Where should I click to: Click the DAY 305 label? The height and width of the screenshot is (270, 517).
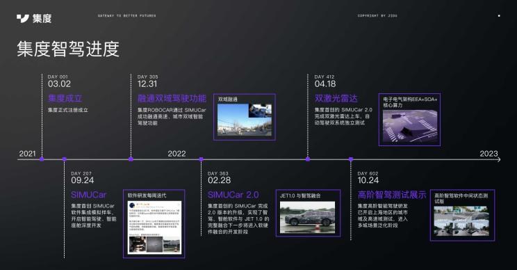(x=148, y=77)
